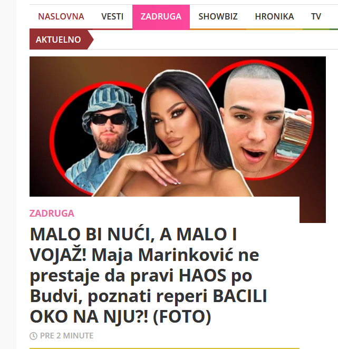Screen dimensions: 338x349
Task: Click the PRE 2 MINUTE timestamp
Action: pyautogui.click(x=66, y=336)
